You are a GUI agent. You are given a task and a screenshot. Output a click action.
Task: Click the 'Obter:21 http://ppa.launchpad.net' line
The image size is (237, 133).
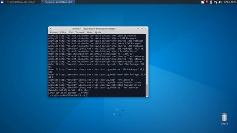90,54
